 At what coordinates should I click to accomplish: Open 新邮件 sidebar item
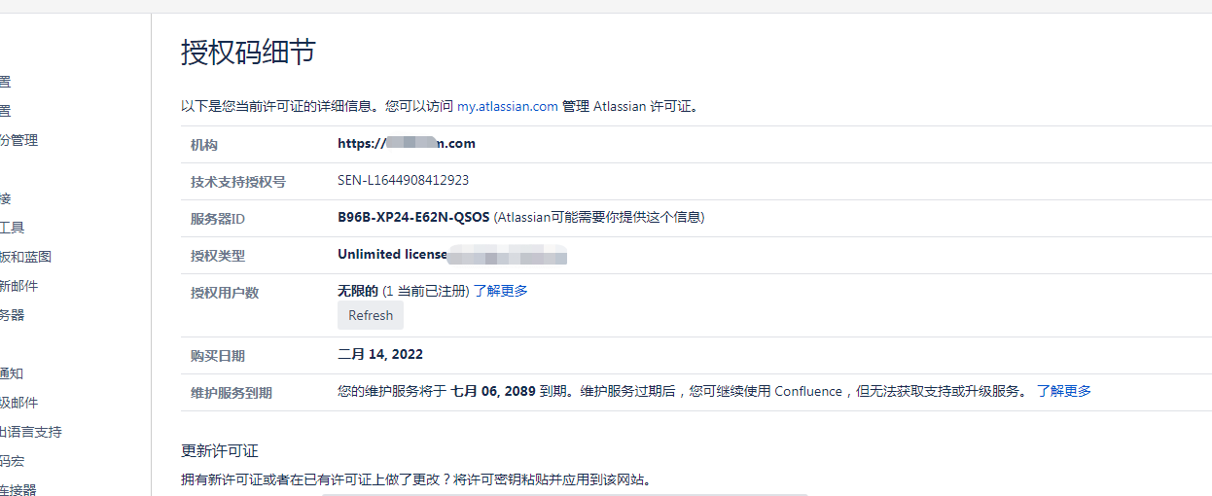(18, 286)
